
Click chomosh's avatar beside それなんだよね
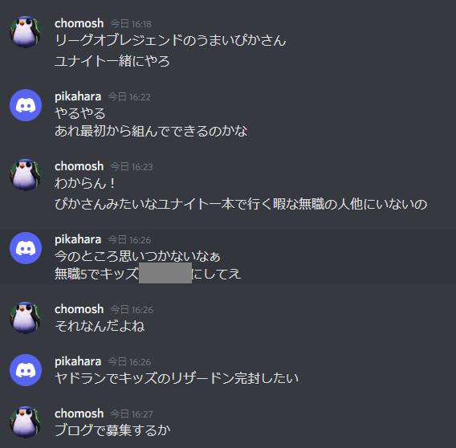pos(26,318)
